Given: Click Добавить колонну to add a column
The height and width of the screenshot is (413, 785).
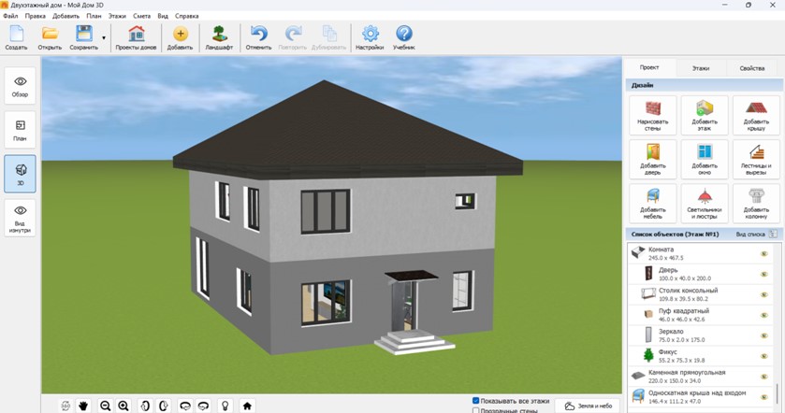Looking at the screenshot, I should pyautogui.click(x=756, y=204).
